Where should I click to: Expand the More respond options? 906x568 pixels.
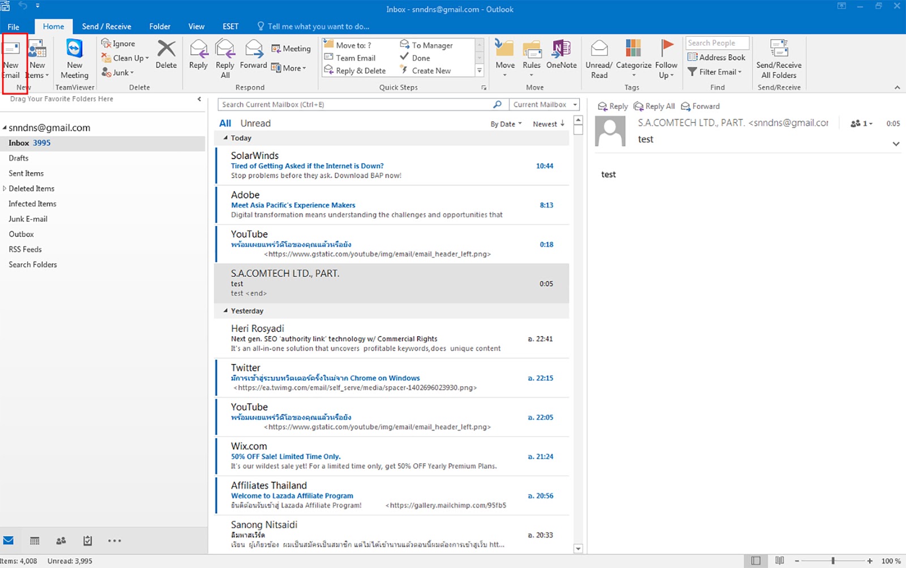[289, 68]
